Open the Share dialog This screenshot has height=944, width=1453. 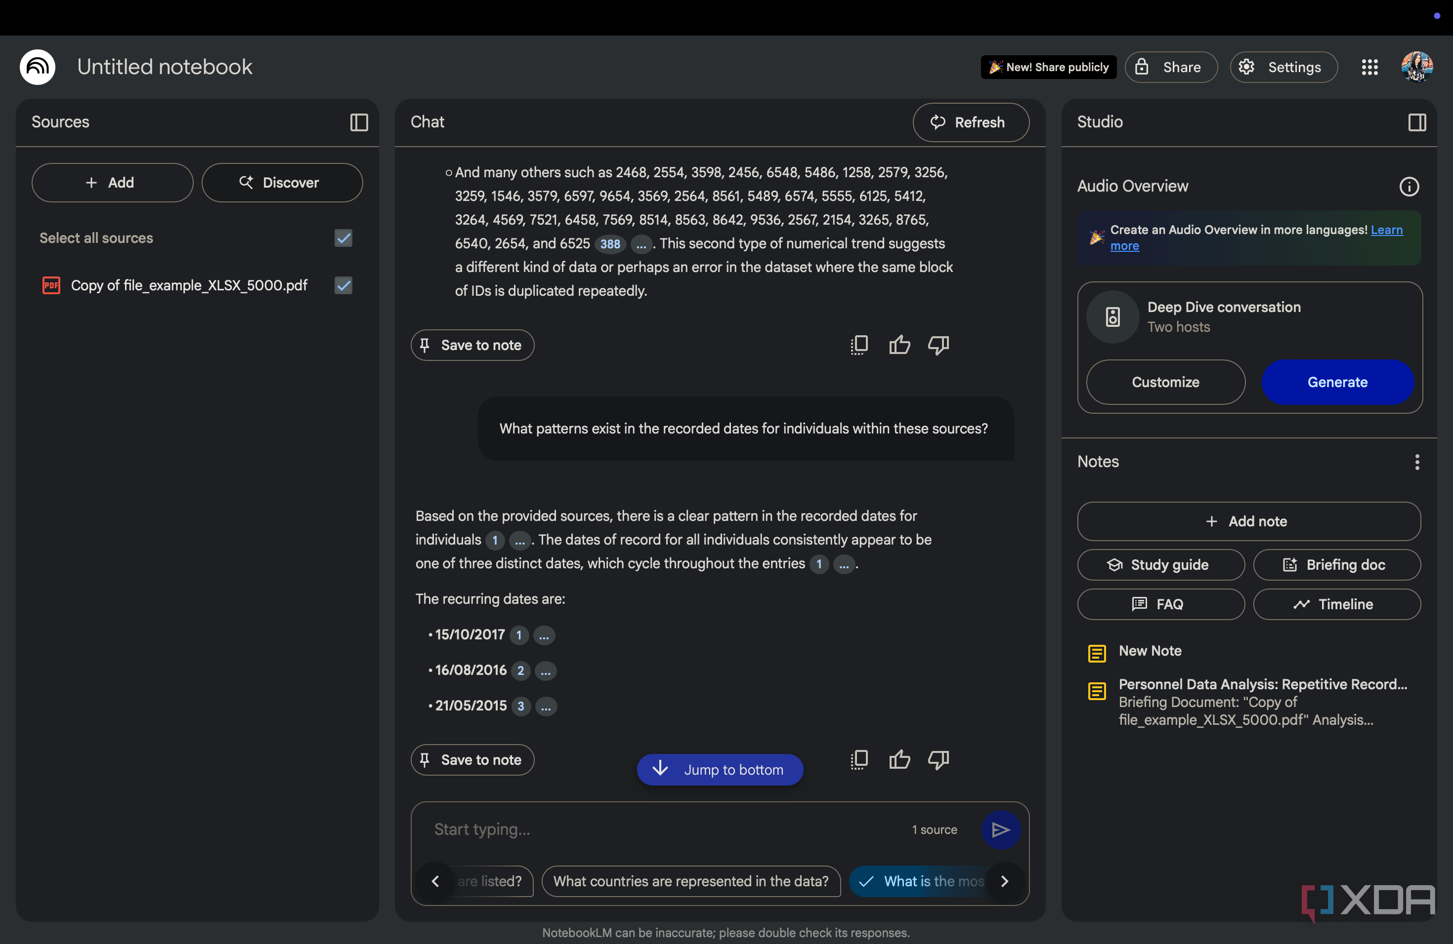[1171, 67]
